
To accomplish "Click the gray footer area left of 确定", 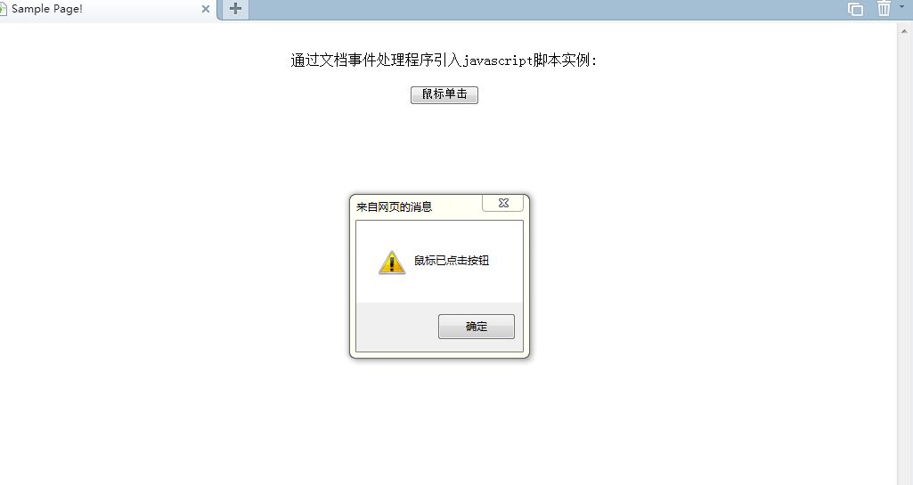I will click(397, 327).
